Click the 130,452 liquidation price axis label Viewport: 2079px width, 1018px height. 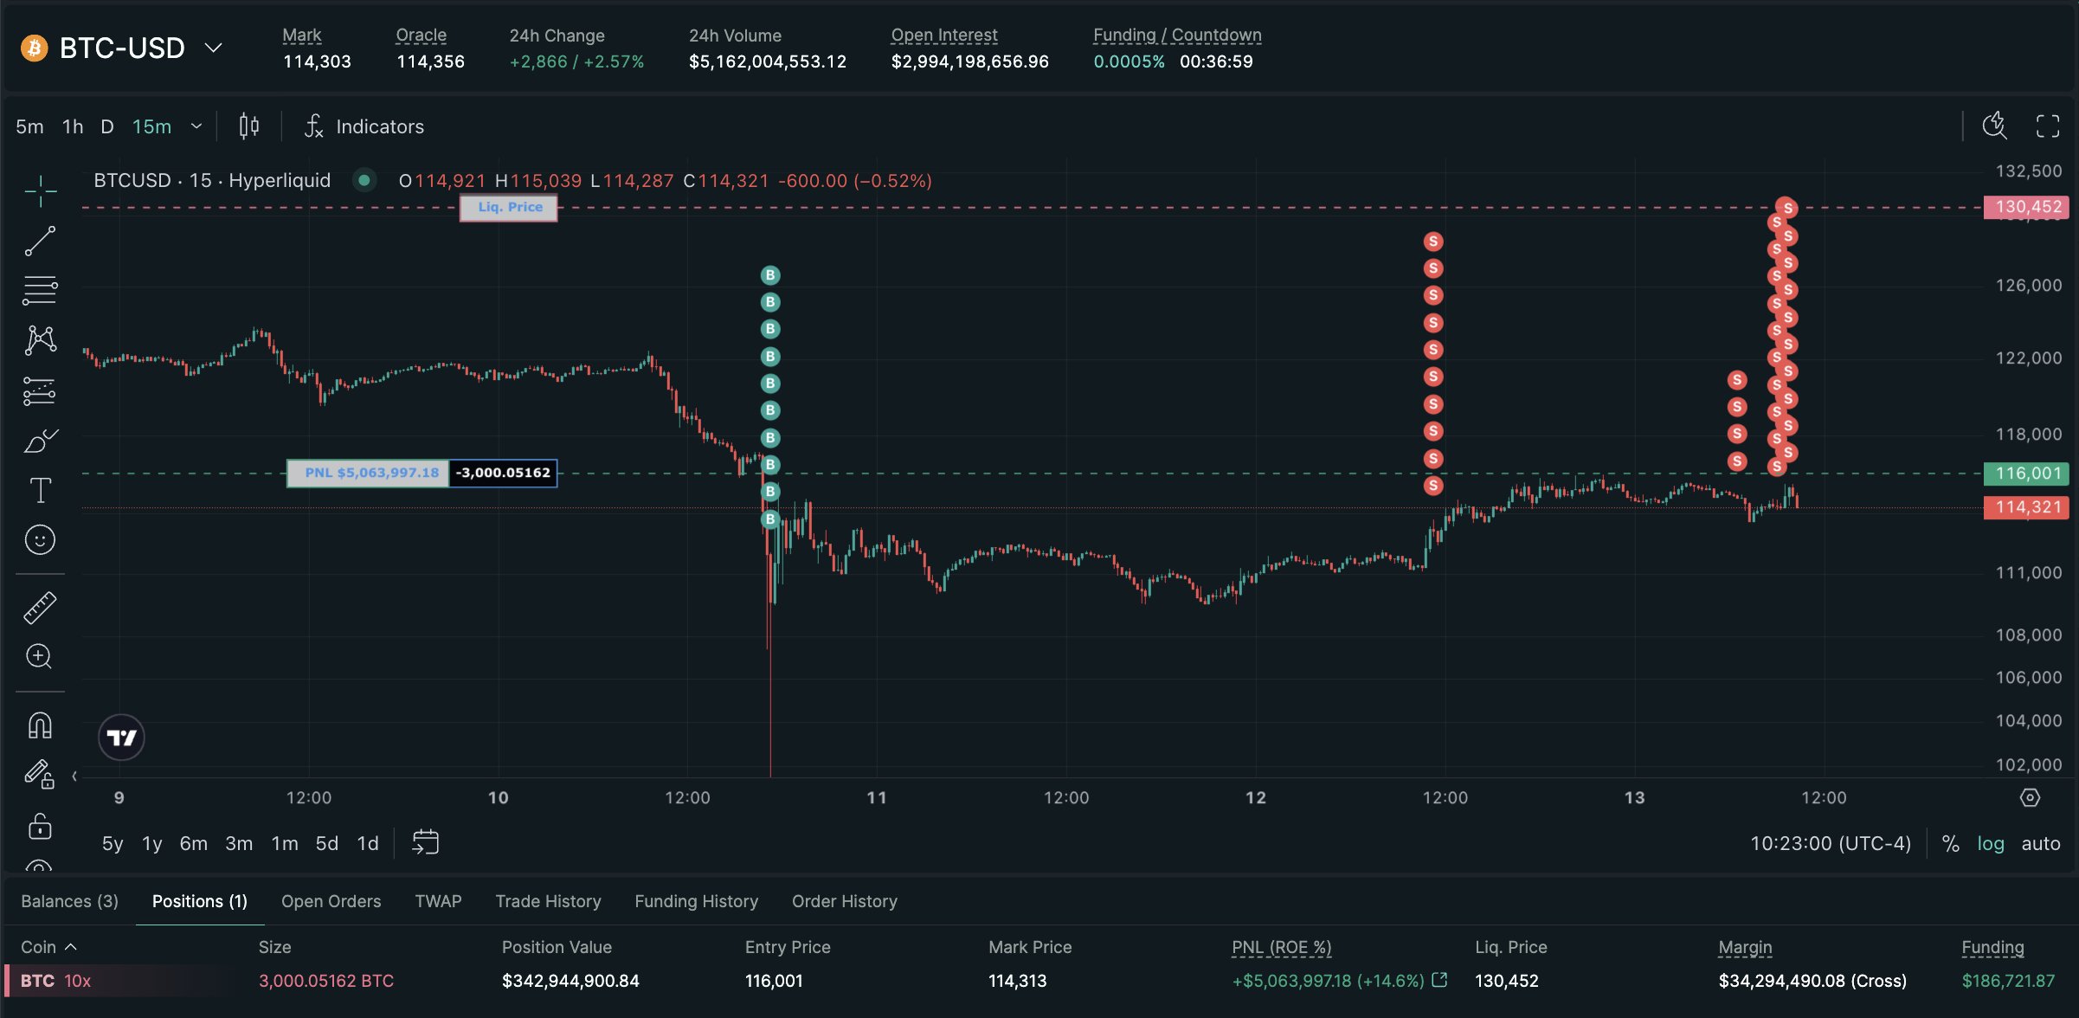(x=2026, y=207)
